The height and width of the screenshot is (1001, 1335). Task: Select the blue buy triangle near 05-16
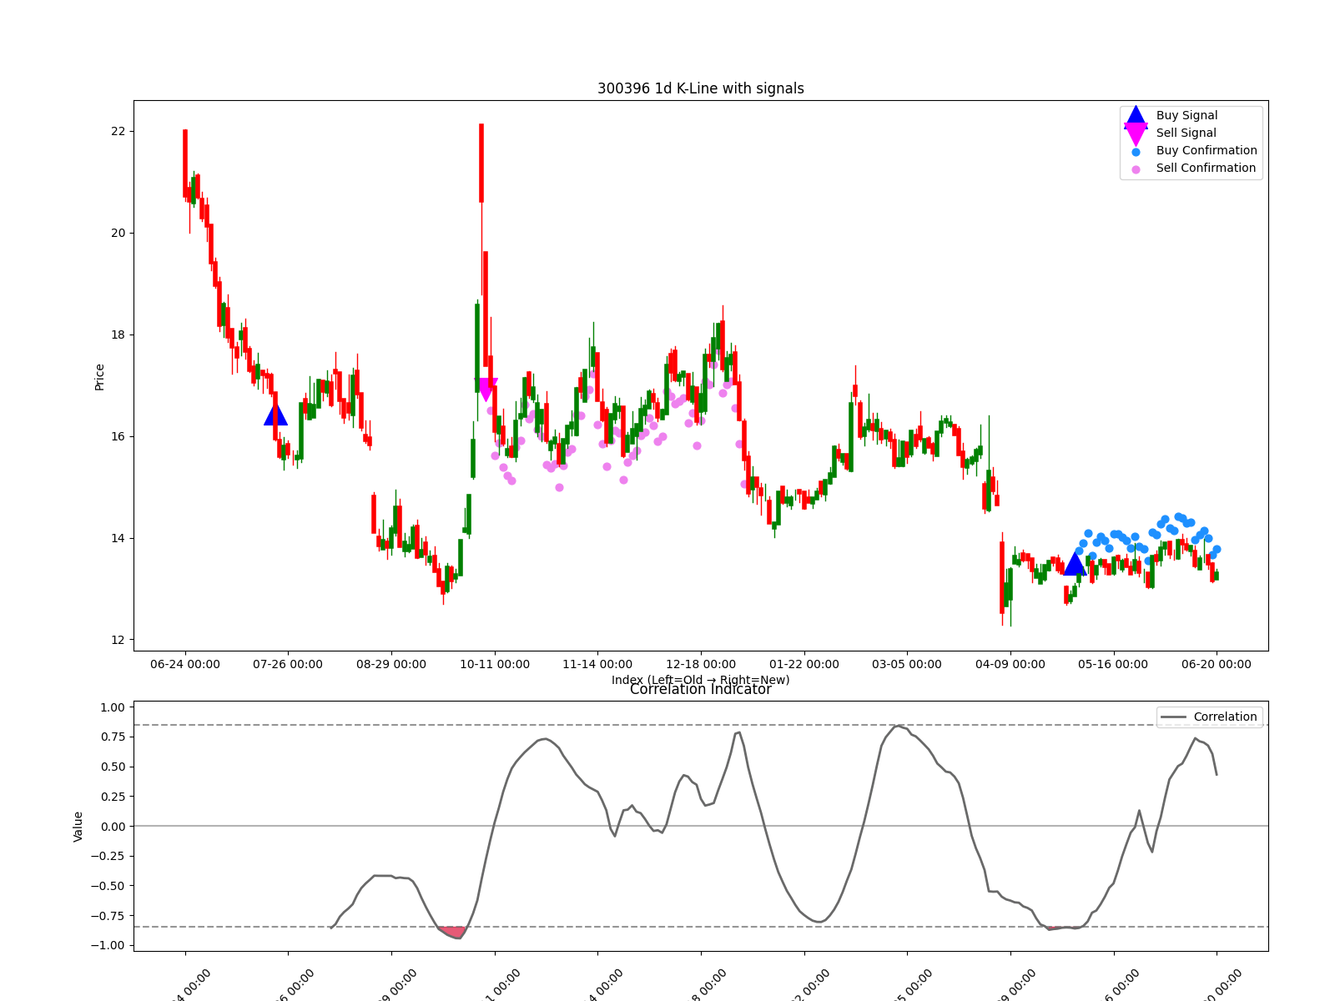click(x=1075, y=563)
